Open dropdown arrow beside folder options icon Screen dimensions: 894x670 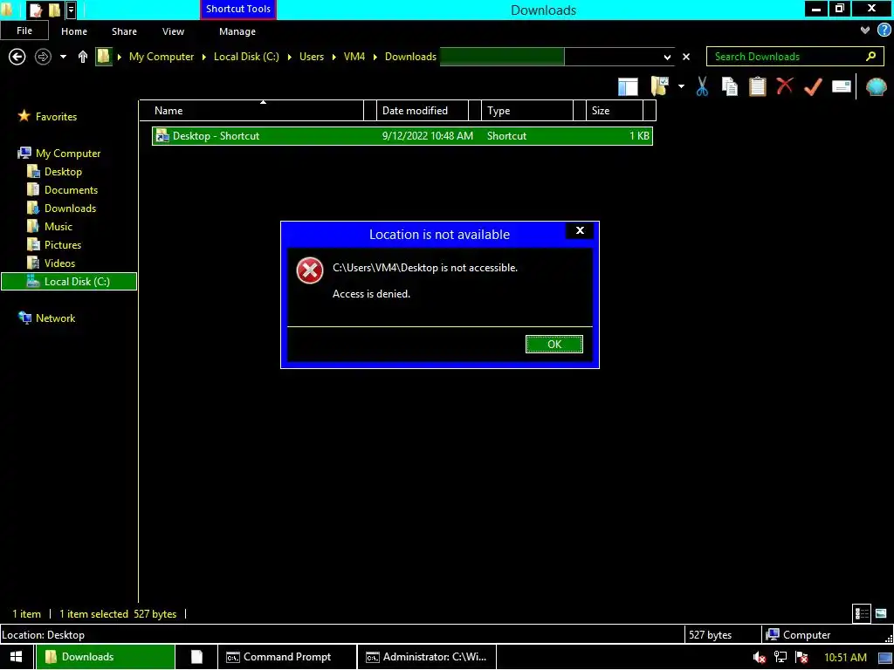[681, 86]
